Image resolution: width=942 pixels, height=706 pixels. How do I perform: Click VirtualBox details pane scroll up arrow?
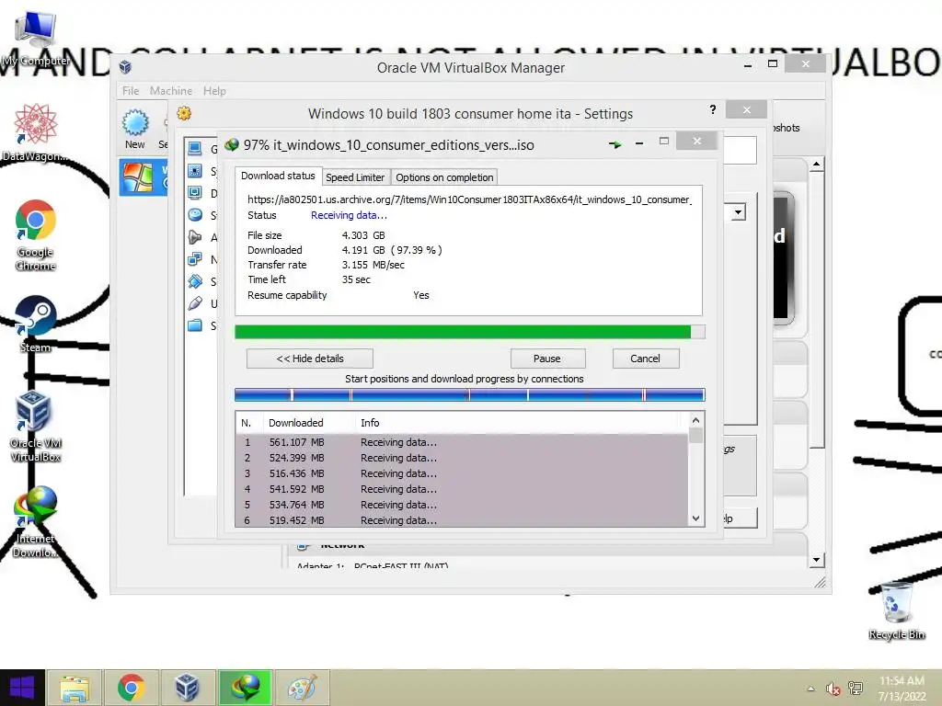pyautogui.click(x=816, y=164)
